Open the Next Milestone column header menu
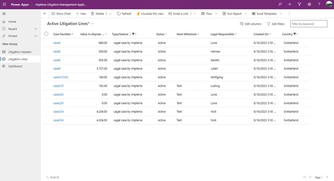 188,34
